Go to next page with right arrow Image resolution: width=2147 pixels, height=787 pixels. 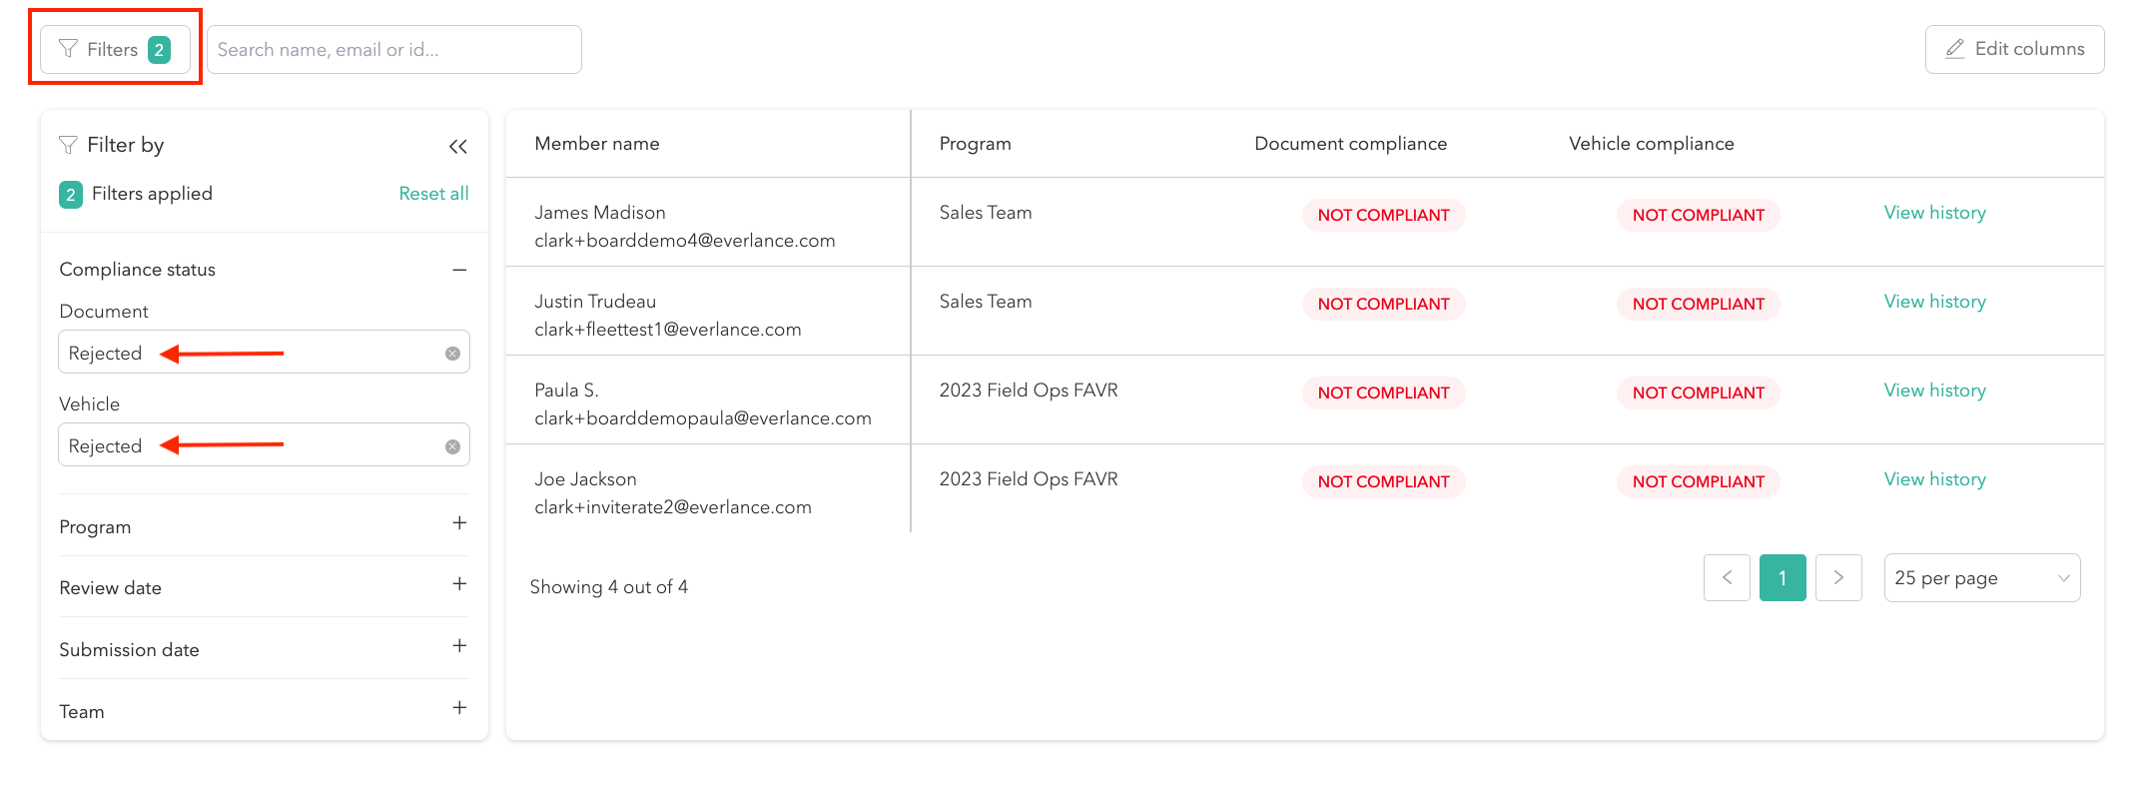coord(1838,577)
